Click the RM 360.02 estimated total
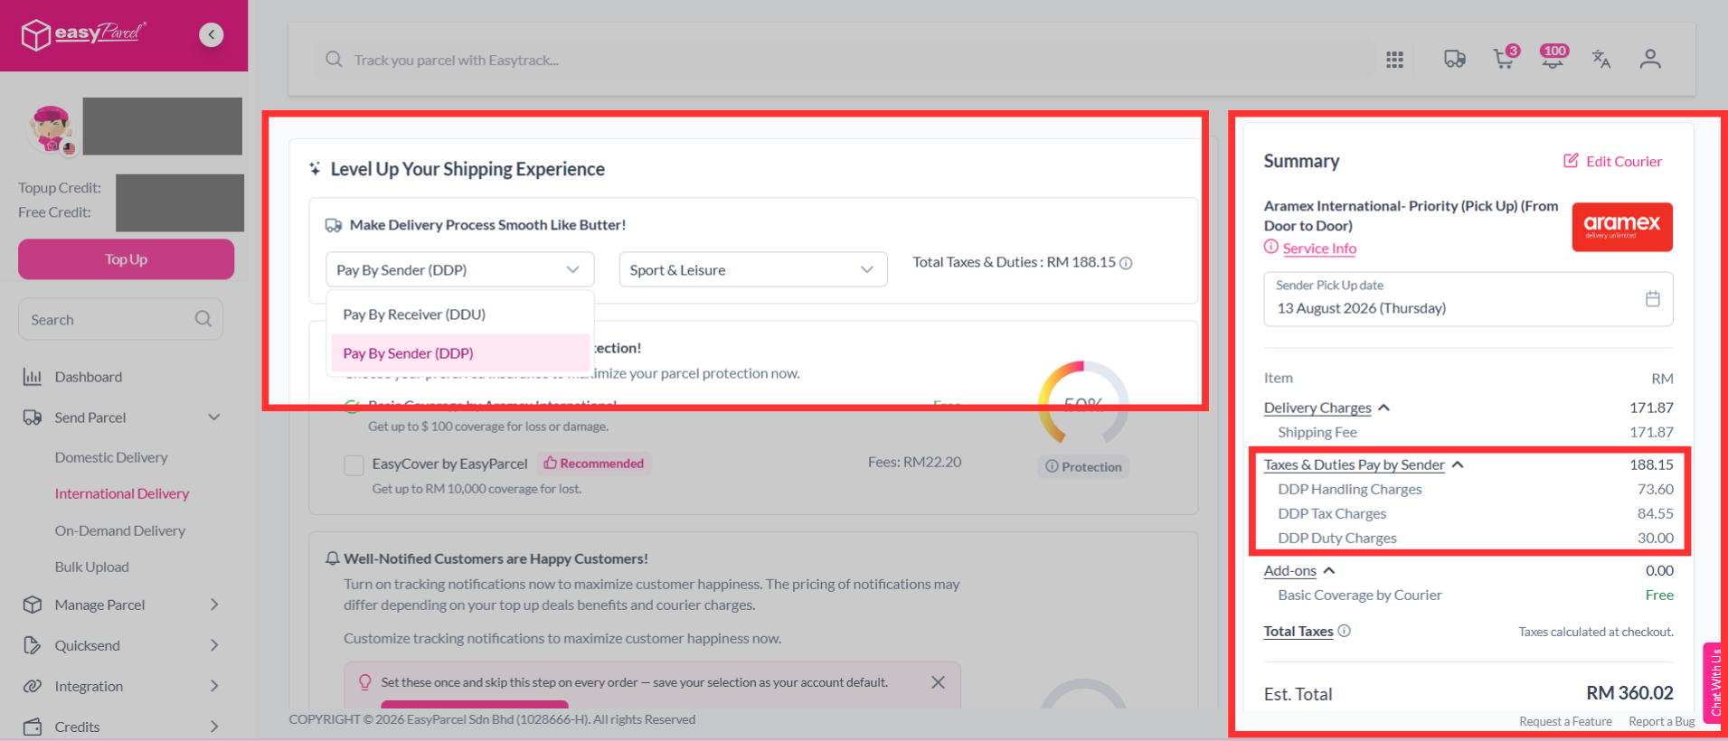This screenshot has width=1728, height=741. pyautogui.click(x=1629, y=693)
